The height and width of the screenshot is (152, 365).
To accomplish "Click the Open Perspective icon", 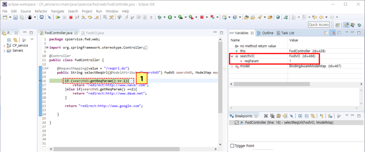I will (x=338, y=25).
